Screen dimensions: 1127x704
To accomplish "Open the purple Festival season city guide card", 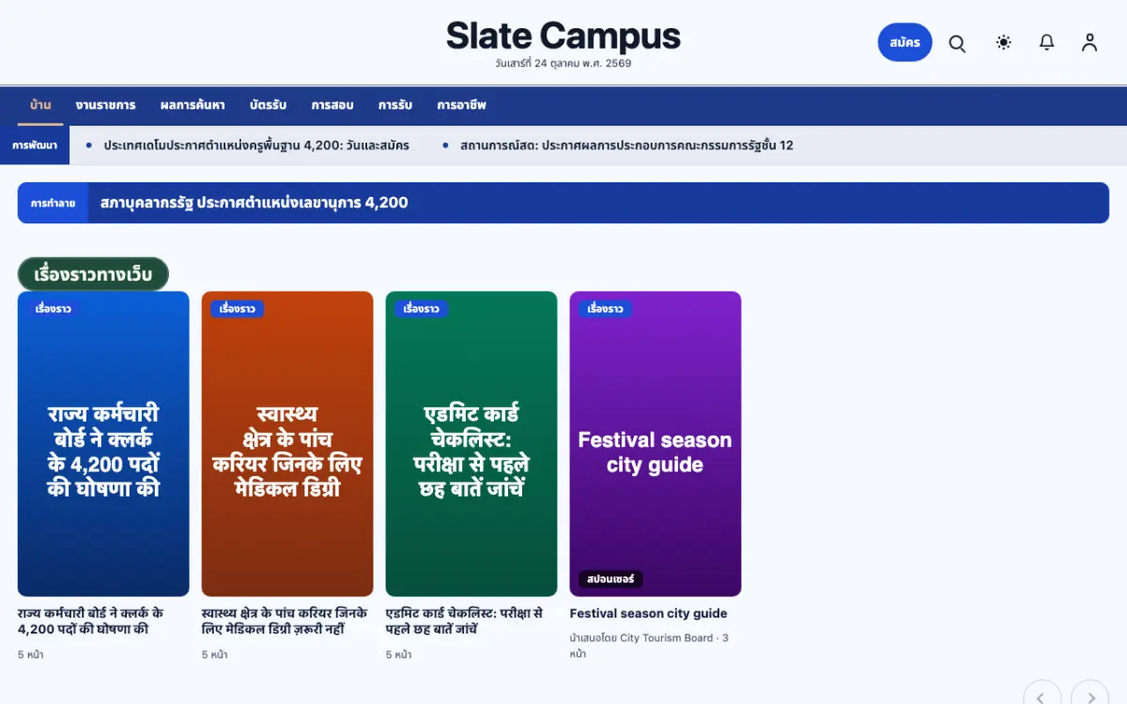I will (x=656, y=444).
